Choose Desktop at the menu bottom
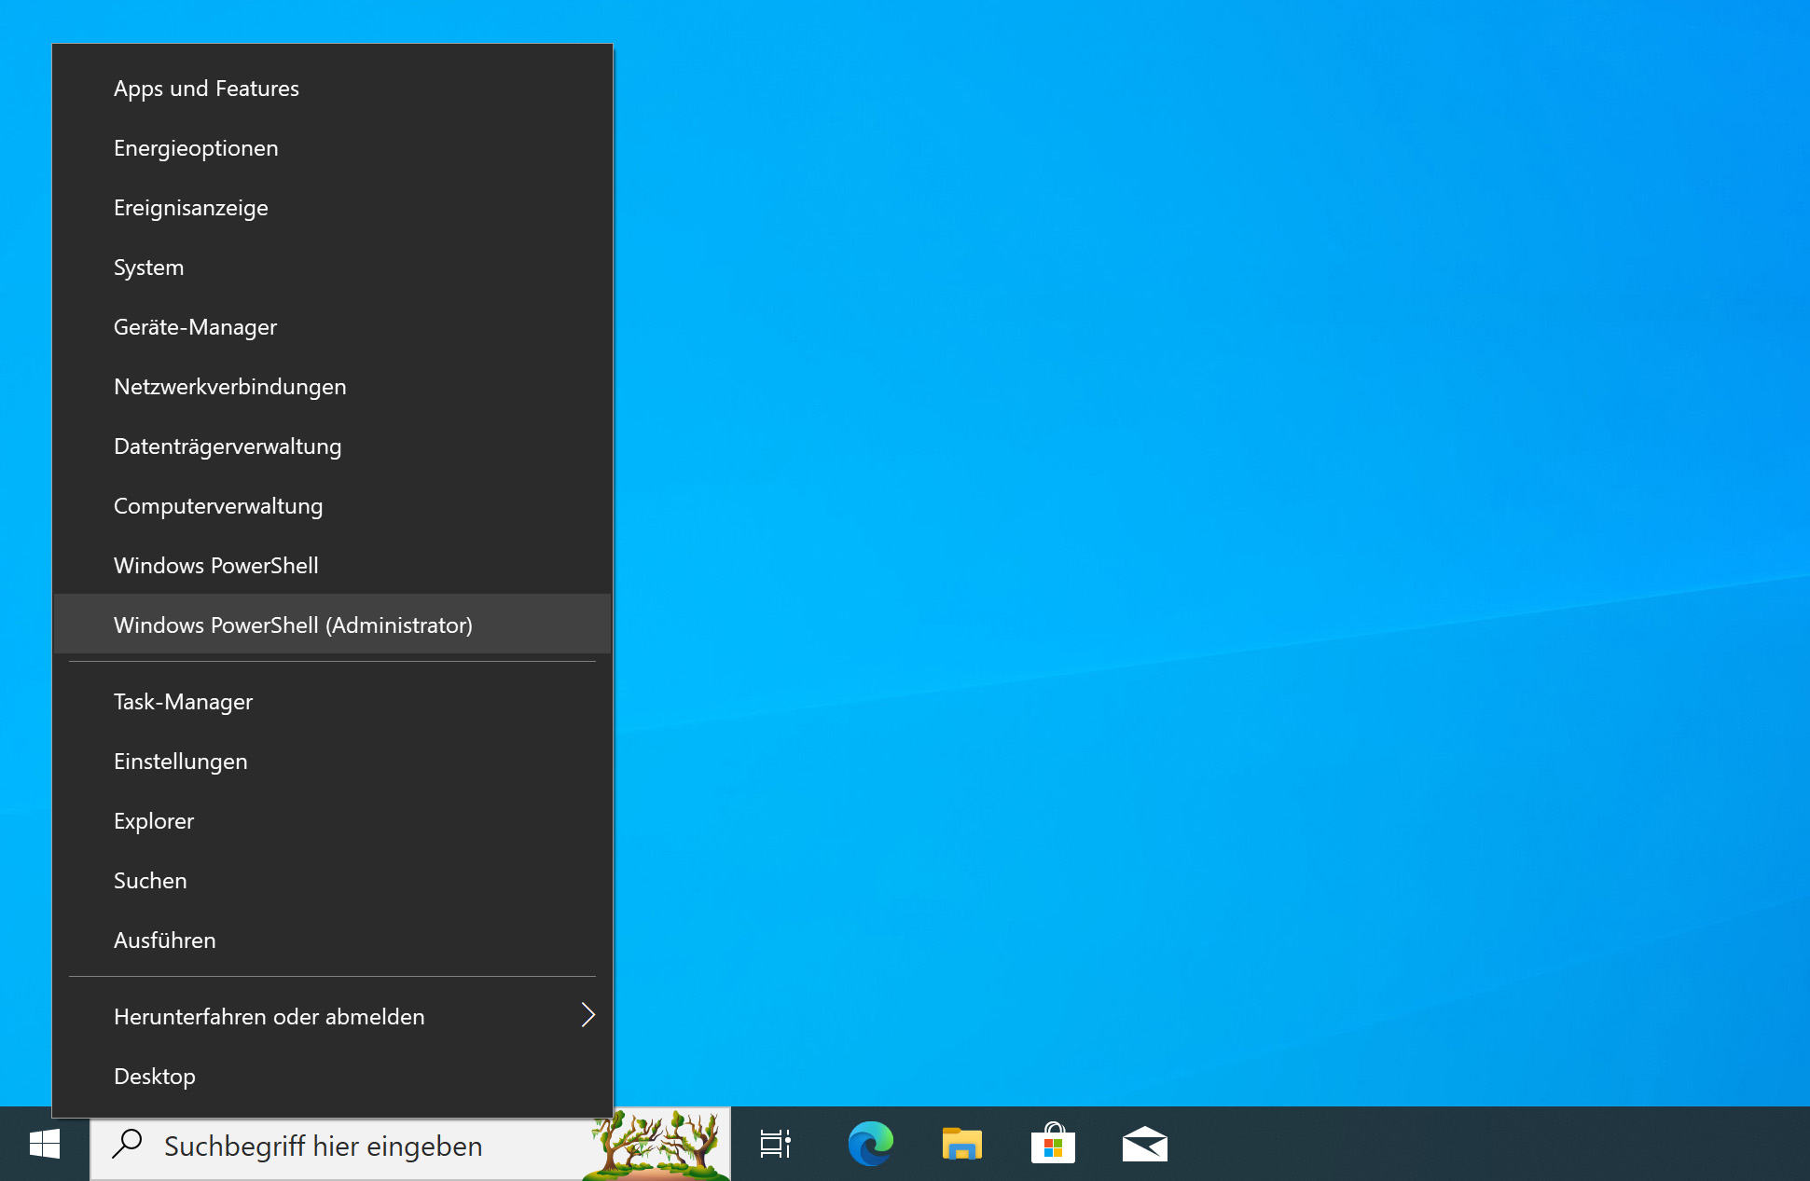1810x1181 pixels. click(332, 1077)
